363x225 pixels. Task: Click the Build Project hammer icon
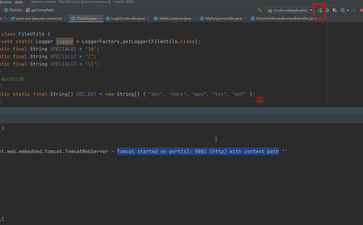click(260, 10)
